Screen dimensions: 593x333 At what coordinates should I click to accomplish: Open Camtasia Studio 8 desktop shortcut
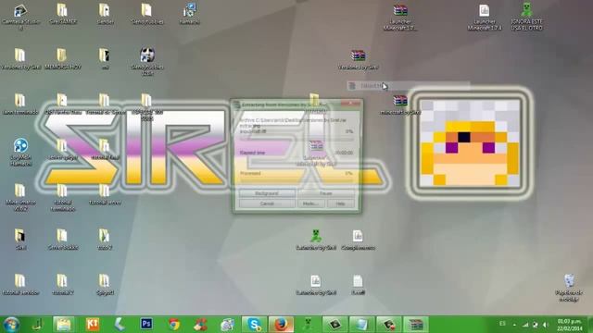pos(20,17)
